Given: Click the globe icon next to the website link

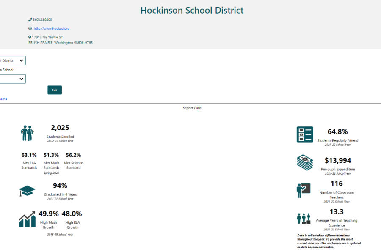Looking at the screenshot, I should click(x=30, y=28).
